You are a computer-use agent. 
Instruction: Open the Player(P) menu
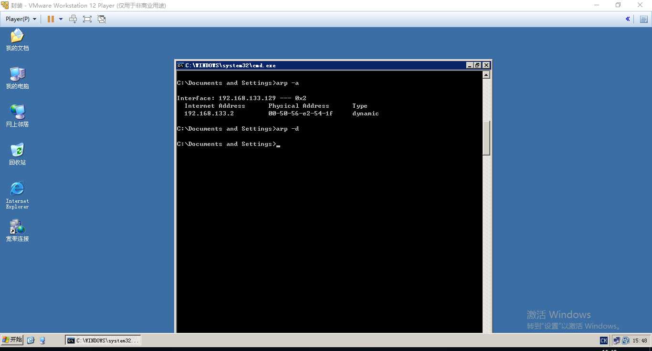click(21, 19)
